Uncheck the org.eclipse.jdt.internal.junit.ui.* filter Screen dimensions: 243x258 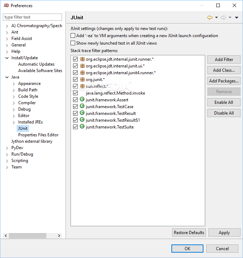(x=75, y=66)
